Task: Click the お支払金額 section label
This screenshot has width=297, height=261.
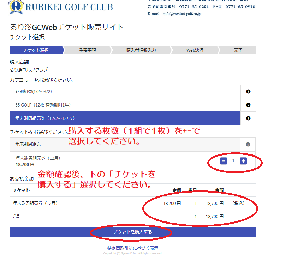Action: point(22,179)
